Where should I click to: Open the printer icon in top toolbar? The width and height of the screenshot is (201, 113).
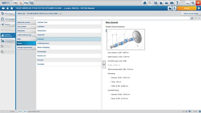(166, 3)
